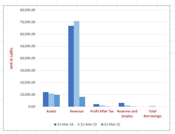Select the tallest Revenue bar (31-Mar-23)

pyautogui.click(x=77, y=64)
